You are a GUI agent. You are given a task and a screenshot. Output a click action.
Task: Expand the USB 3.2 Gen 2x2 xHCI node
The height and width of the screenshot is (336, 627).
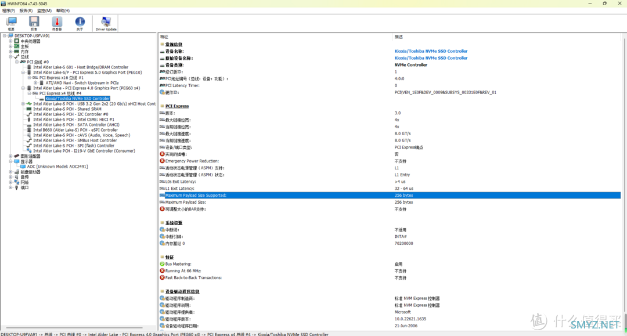tap(23, 103)
